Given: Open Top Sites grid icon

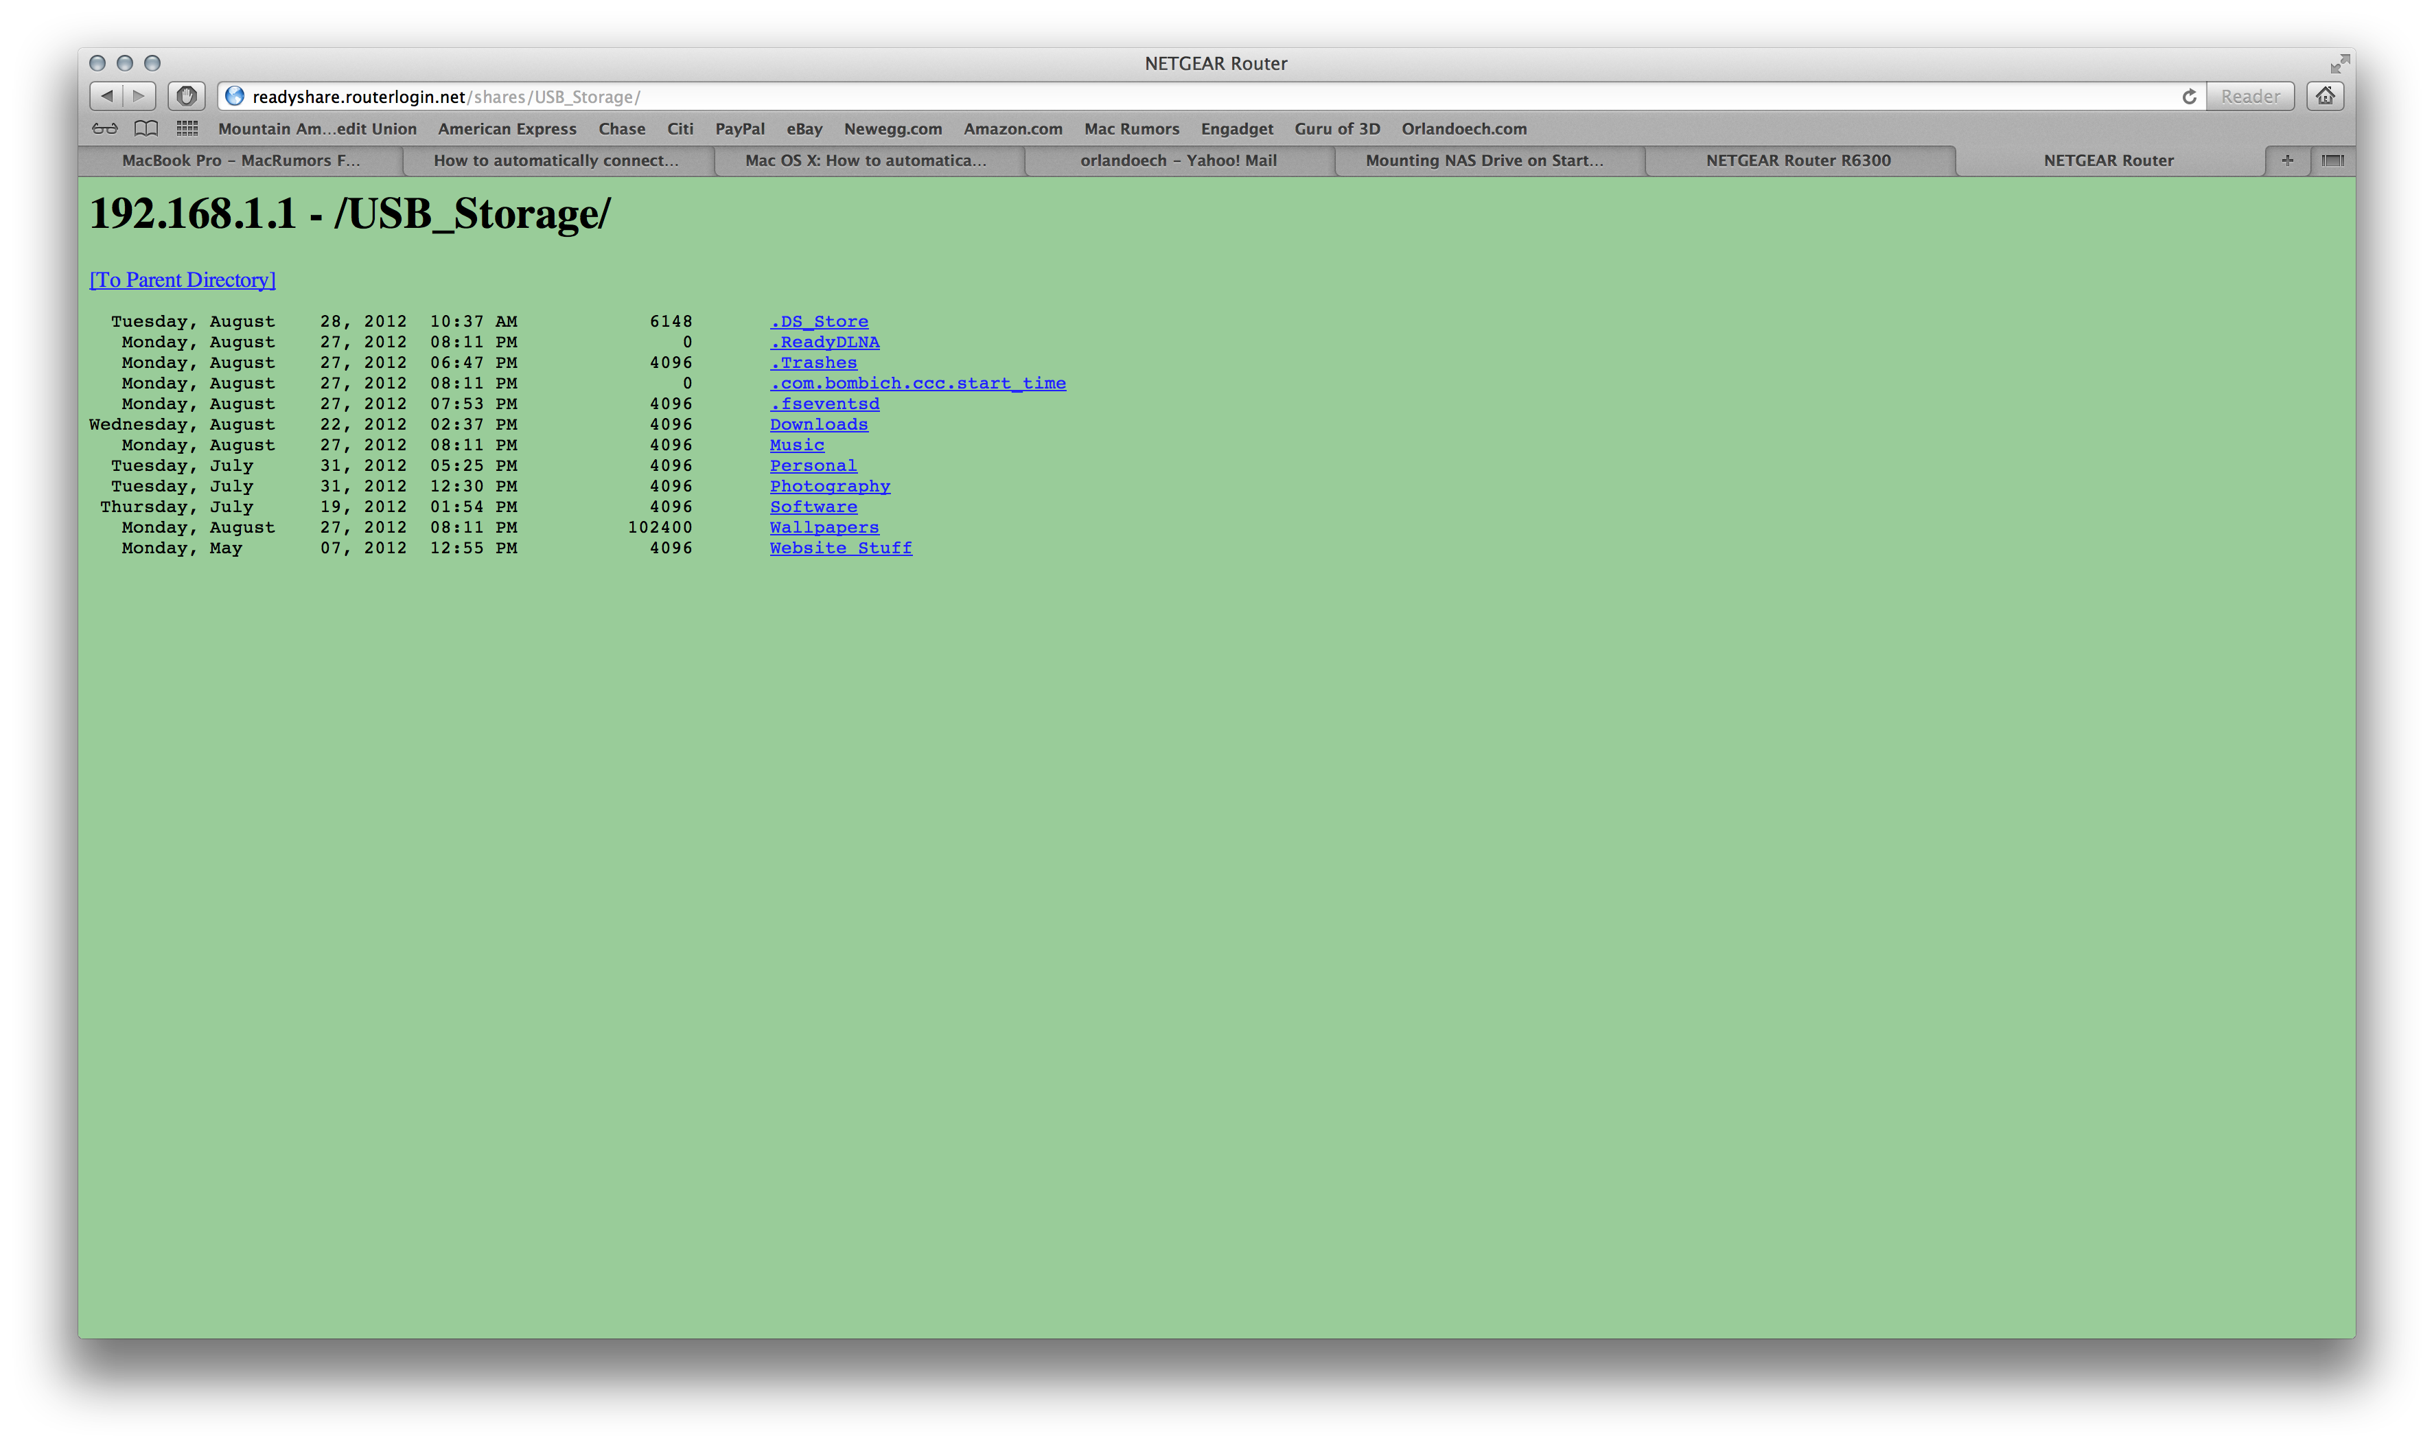Looking at the screenshot, I should click(187, 129).
